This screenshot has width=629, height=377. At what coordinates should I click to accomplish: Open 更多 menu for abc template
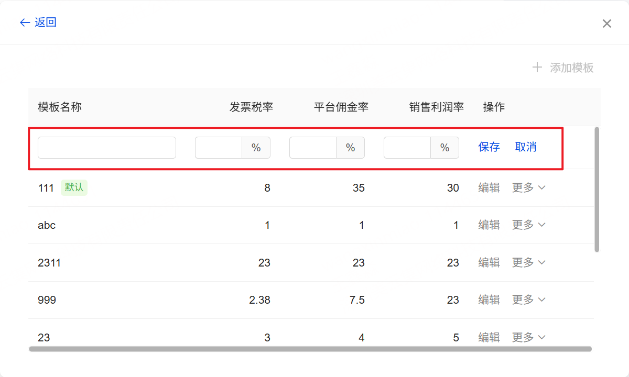528,225
